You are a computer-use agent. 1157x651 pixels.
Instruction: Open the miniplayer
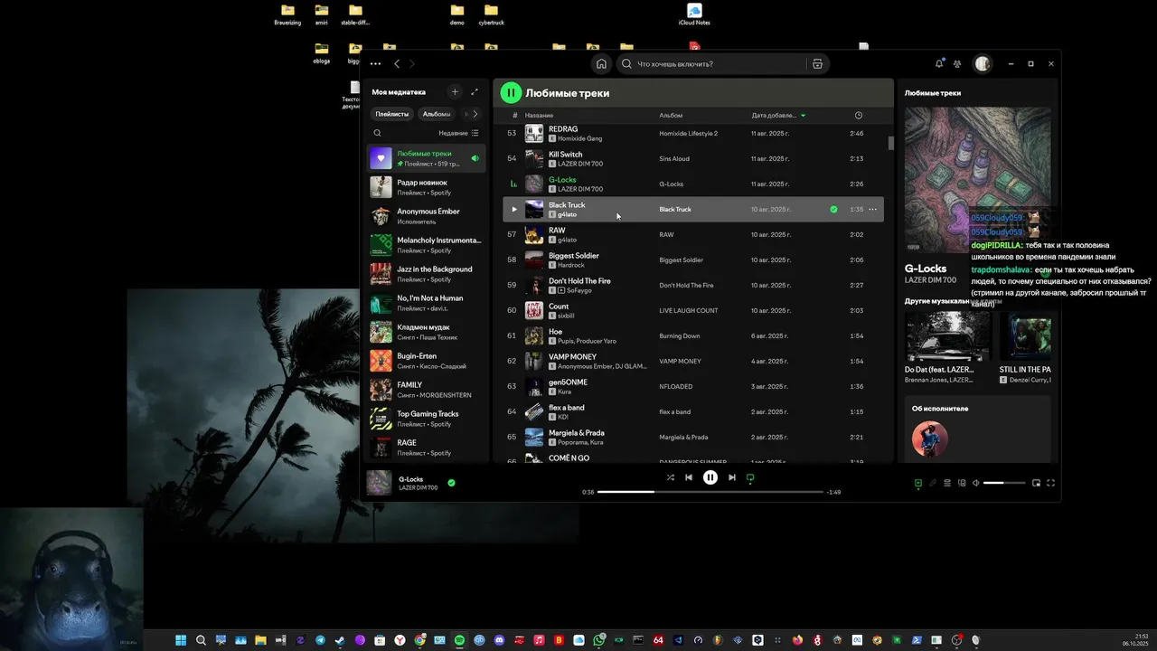click(x=1036, y=483)
